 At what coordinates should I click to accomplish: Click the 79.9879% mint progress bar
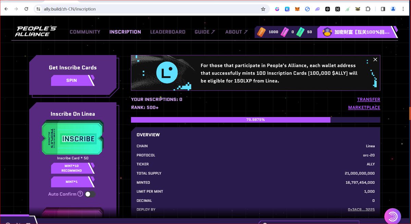tap(256, 120)
